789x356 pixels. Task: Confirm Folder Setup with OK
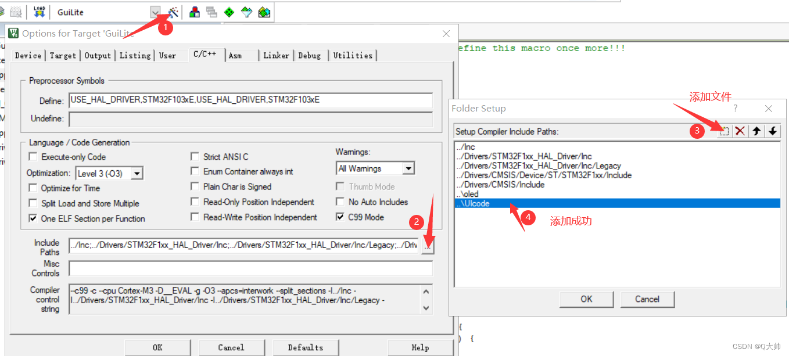point(586,299)
